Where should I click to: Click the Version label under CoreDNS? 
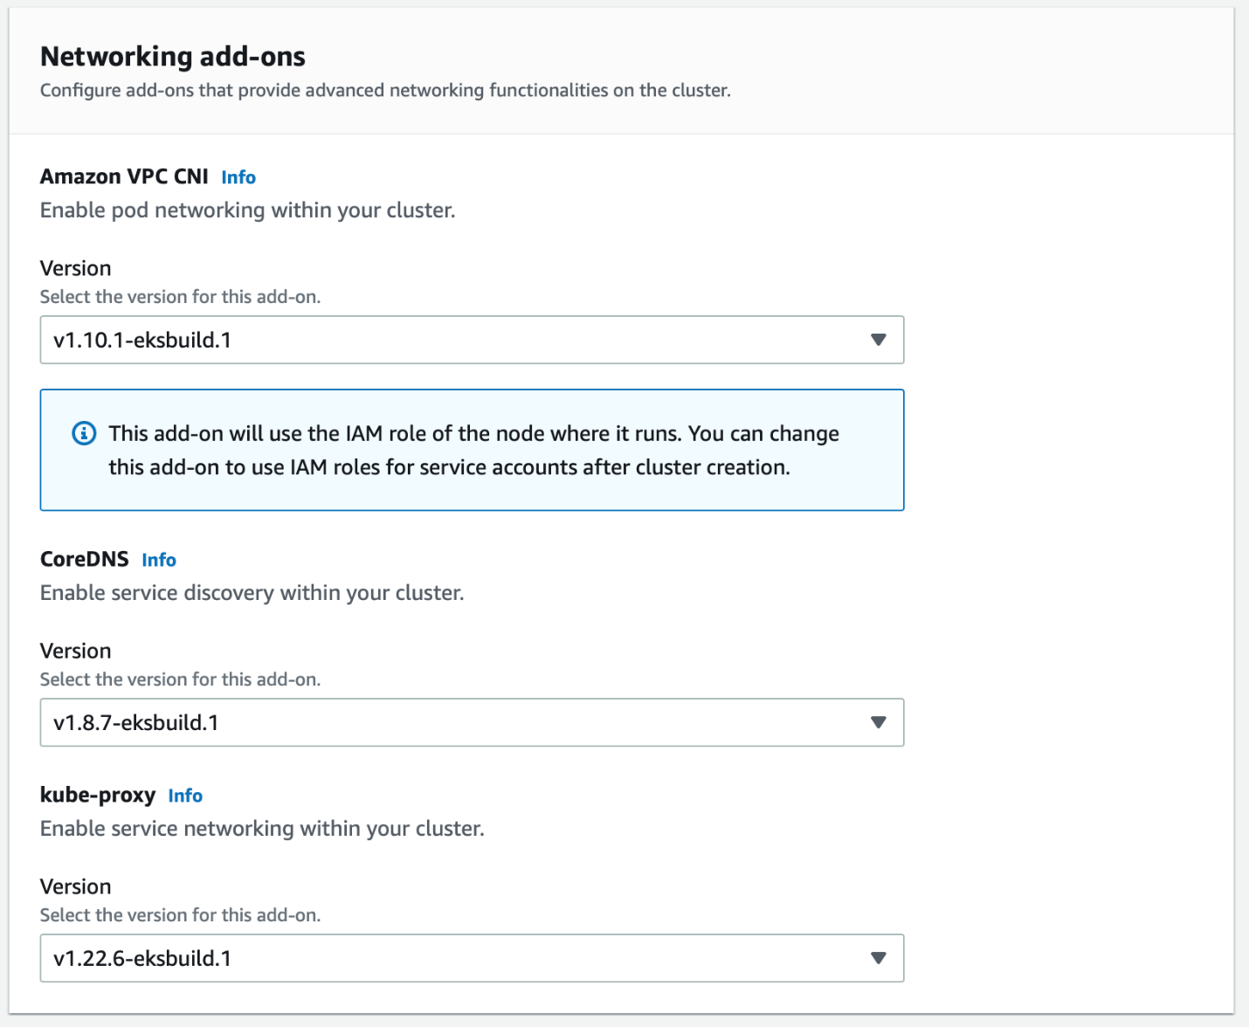click(76, 651)
